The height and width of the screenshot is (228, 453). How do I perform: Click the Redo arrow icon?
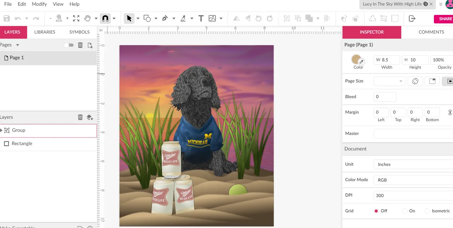pyautogui.click(x=36, y=18)
